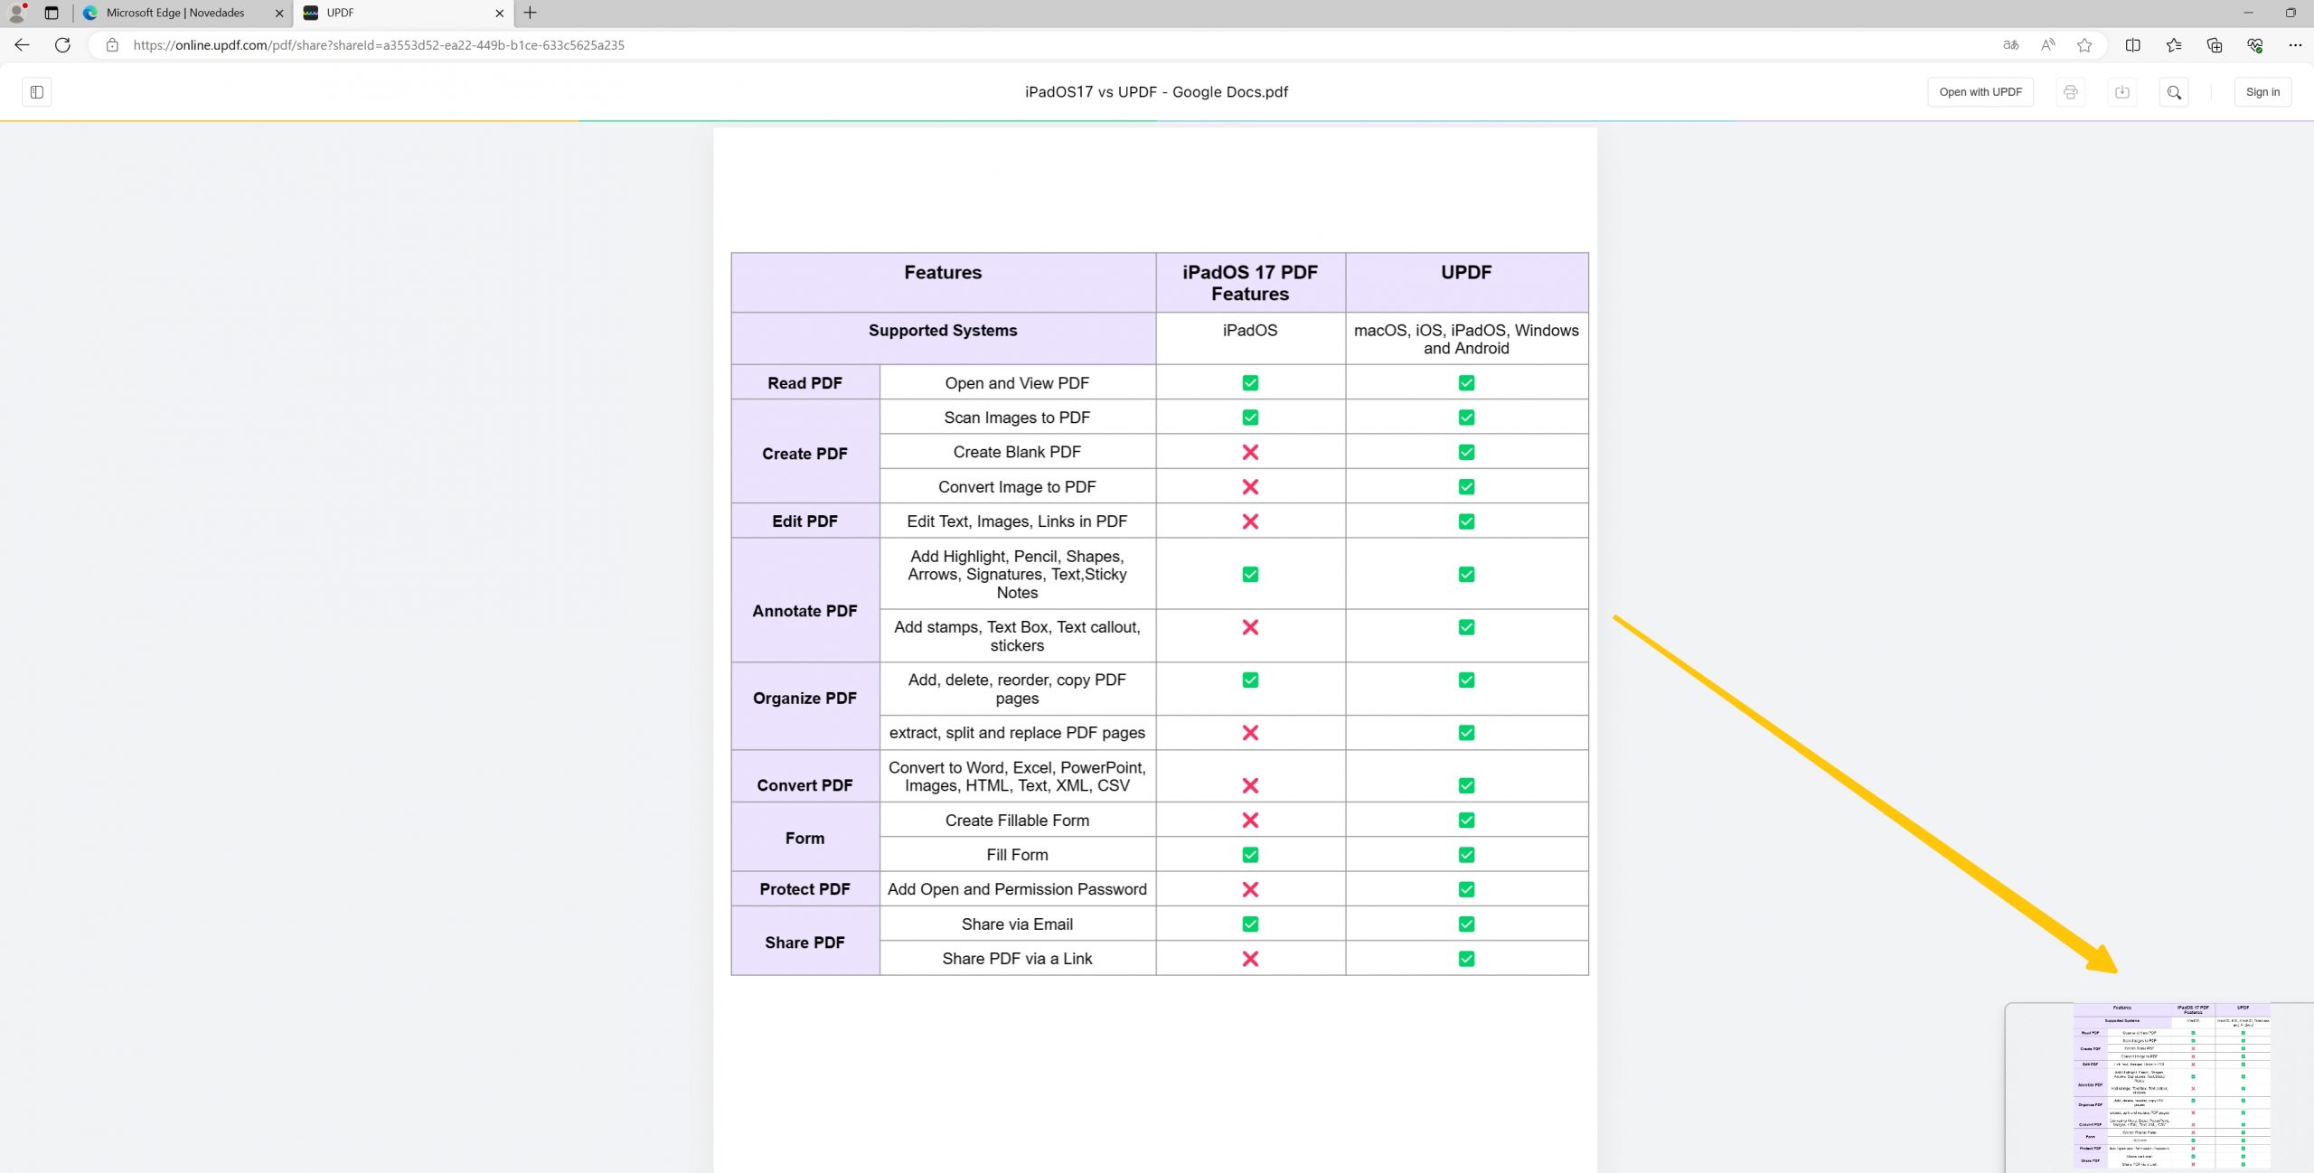Click UPDF green check for Share via Email
This screenshot has width=2314, height=1173.
(1466, 924)
